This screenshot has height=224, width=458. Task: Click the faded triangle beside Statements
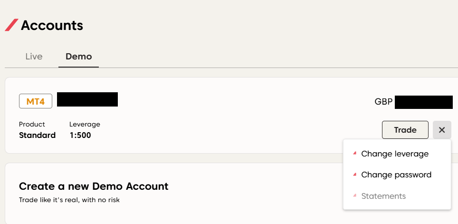pyautogui.click(x=354, y=196)
